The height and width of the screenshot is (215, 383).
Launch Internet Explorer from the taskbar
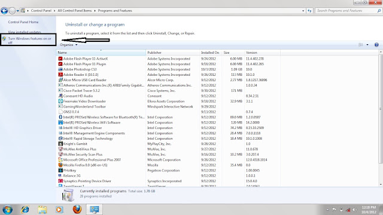pos(25,210)
